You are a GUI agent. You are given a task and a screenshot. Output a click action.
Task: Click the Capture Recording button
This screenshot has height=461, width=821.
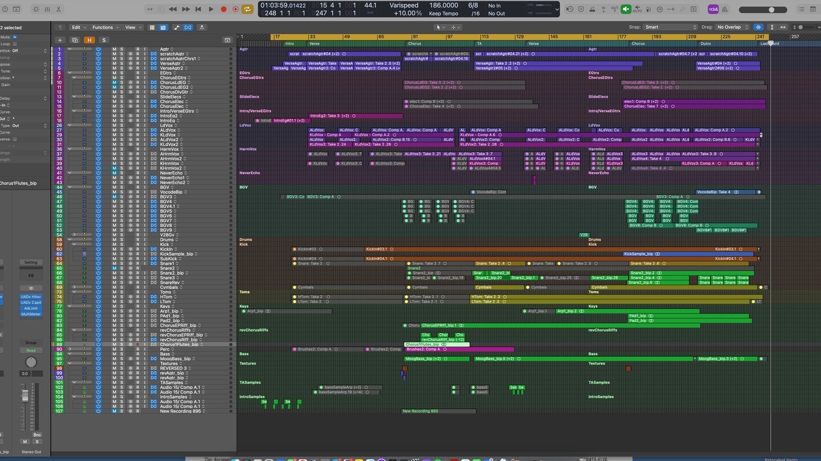click(235, 9)
